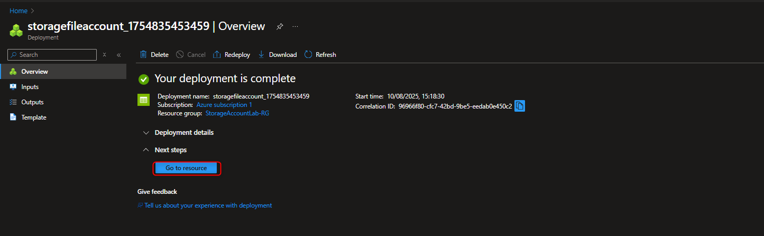Redeploy using the toolbar command

pos(232,55)
